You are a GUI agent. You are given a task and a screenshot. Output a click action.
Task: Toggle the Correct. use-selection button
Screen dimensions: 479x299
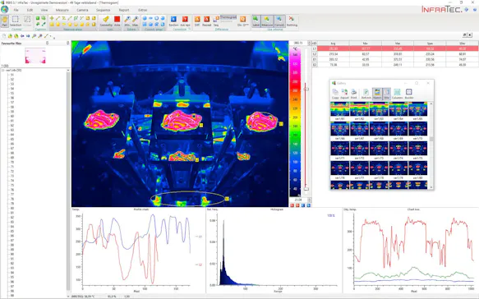coord(279,21)
